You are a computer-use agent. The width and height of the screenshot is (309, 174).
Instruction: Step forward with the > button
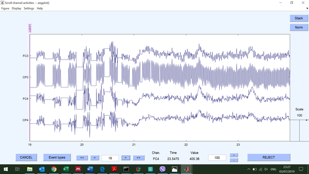[x=126, y=158]
